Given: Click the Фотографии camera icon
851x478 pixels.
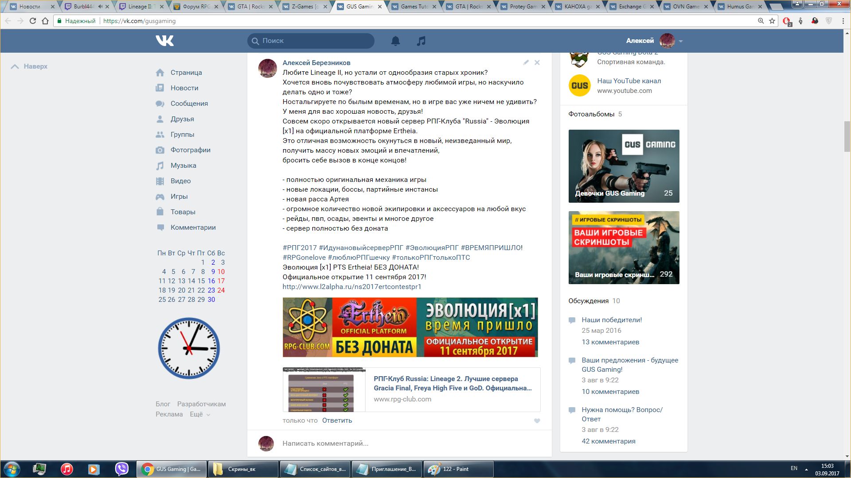Looking at the screenshot, I should [x=160, y=150].
